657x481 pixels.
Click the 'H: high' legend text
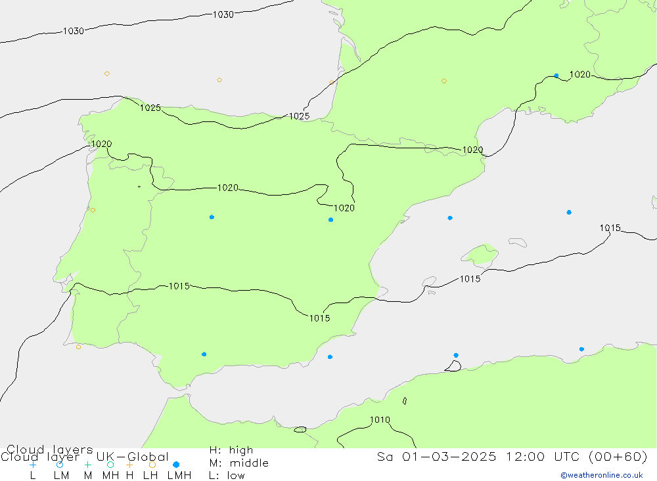click(x=231, y=450)
